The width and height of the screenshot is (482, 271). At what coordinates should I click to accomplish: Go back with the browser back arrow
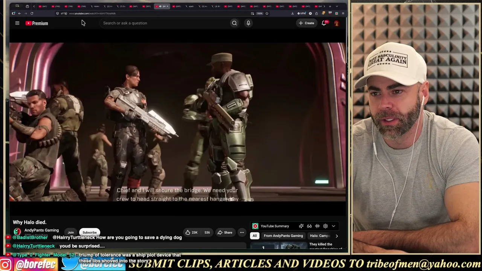[20, 14]
